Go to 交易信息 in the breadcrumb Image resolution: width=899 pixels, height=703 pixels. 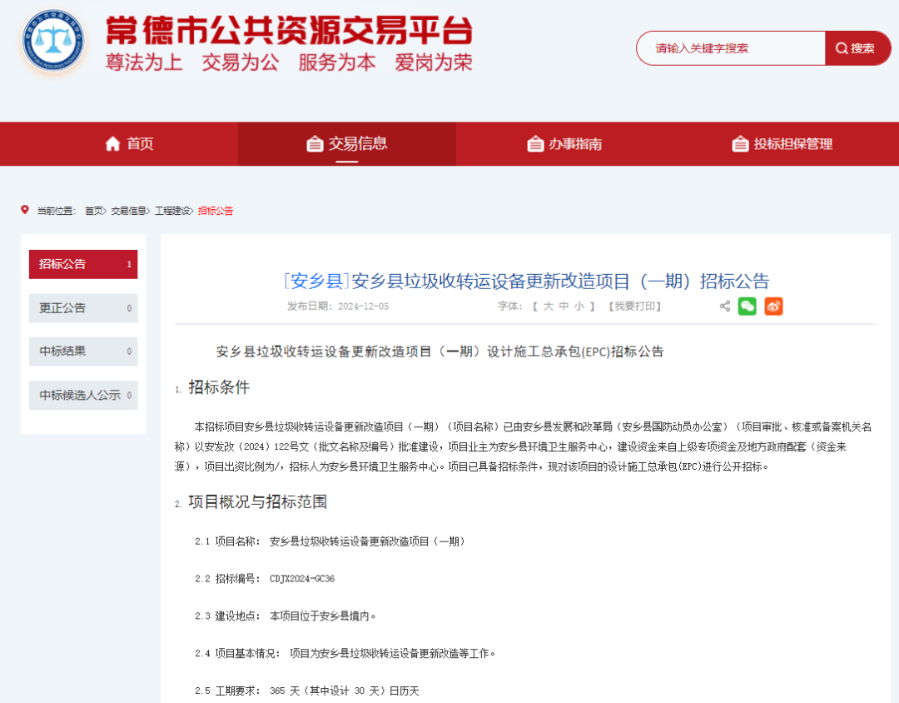click(128, 211)
